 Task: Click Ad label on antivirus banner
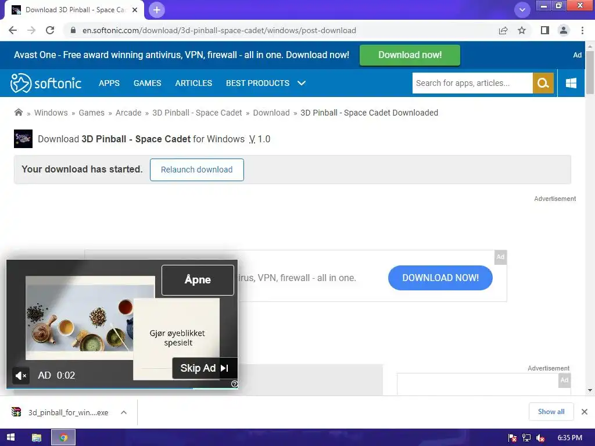tap(500, 257)
